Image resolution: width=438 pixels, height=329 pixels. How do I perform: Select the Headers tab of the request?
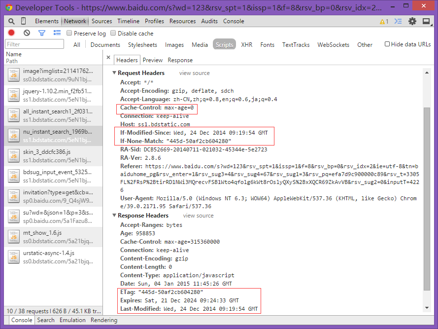point(127,60)
